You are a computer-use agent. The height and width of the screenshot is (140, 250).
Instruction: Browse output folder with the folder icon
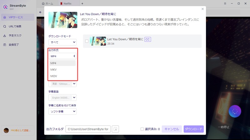pyautogui.click(x=115, y=129)
